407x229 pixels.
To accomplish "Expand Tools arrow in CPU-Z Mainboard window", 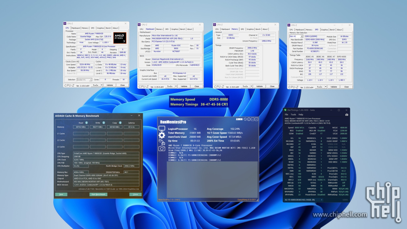I will 176,86.
